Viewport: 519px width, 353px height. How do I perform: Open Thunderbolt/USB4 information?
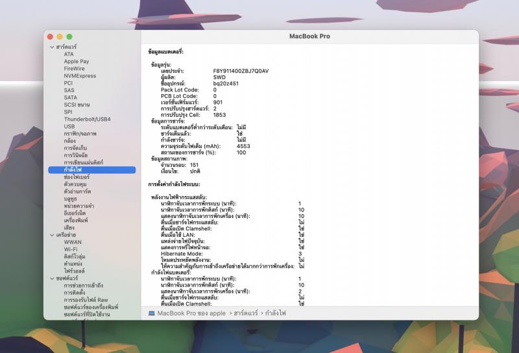click(x=88, y=119)
